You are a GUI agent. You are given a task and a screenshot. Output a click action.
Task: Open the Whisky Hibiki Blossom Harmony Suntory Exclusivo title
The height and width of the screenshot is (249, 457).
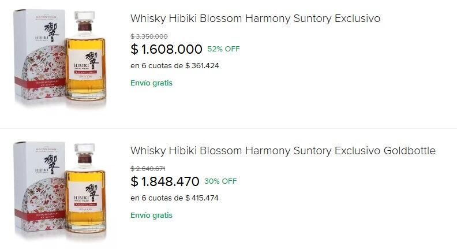(x=255, y=18)
